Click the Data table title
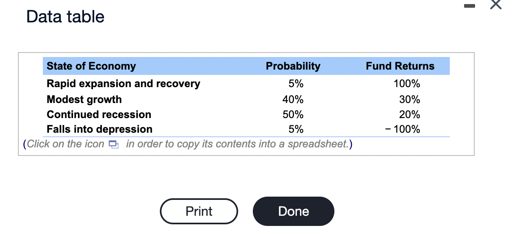Screen dimensions: 513x241 [65, 16]
